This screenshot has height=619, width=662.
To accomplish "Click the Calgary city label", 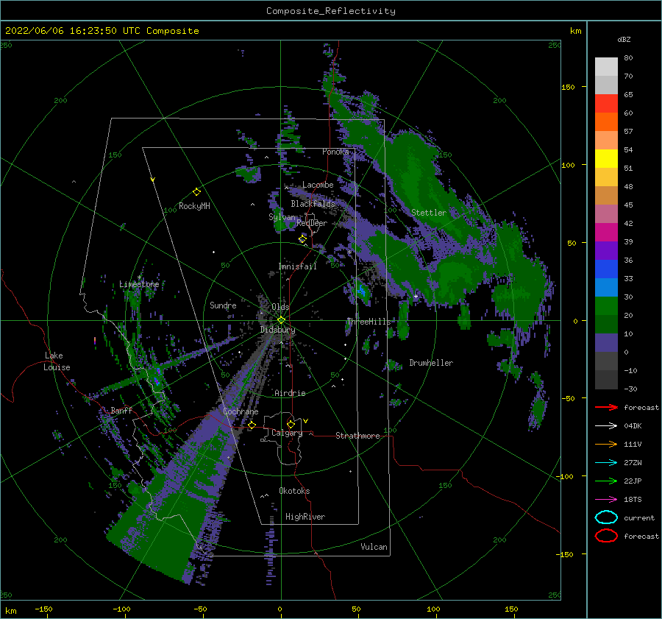I will pyautogui.click(x=287, y=433).
